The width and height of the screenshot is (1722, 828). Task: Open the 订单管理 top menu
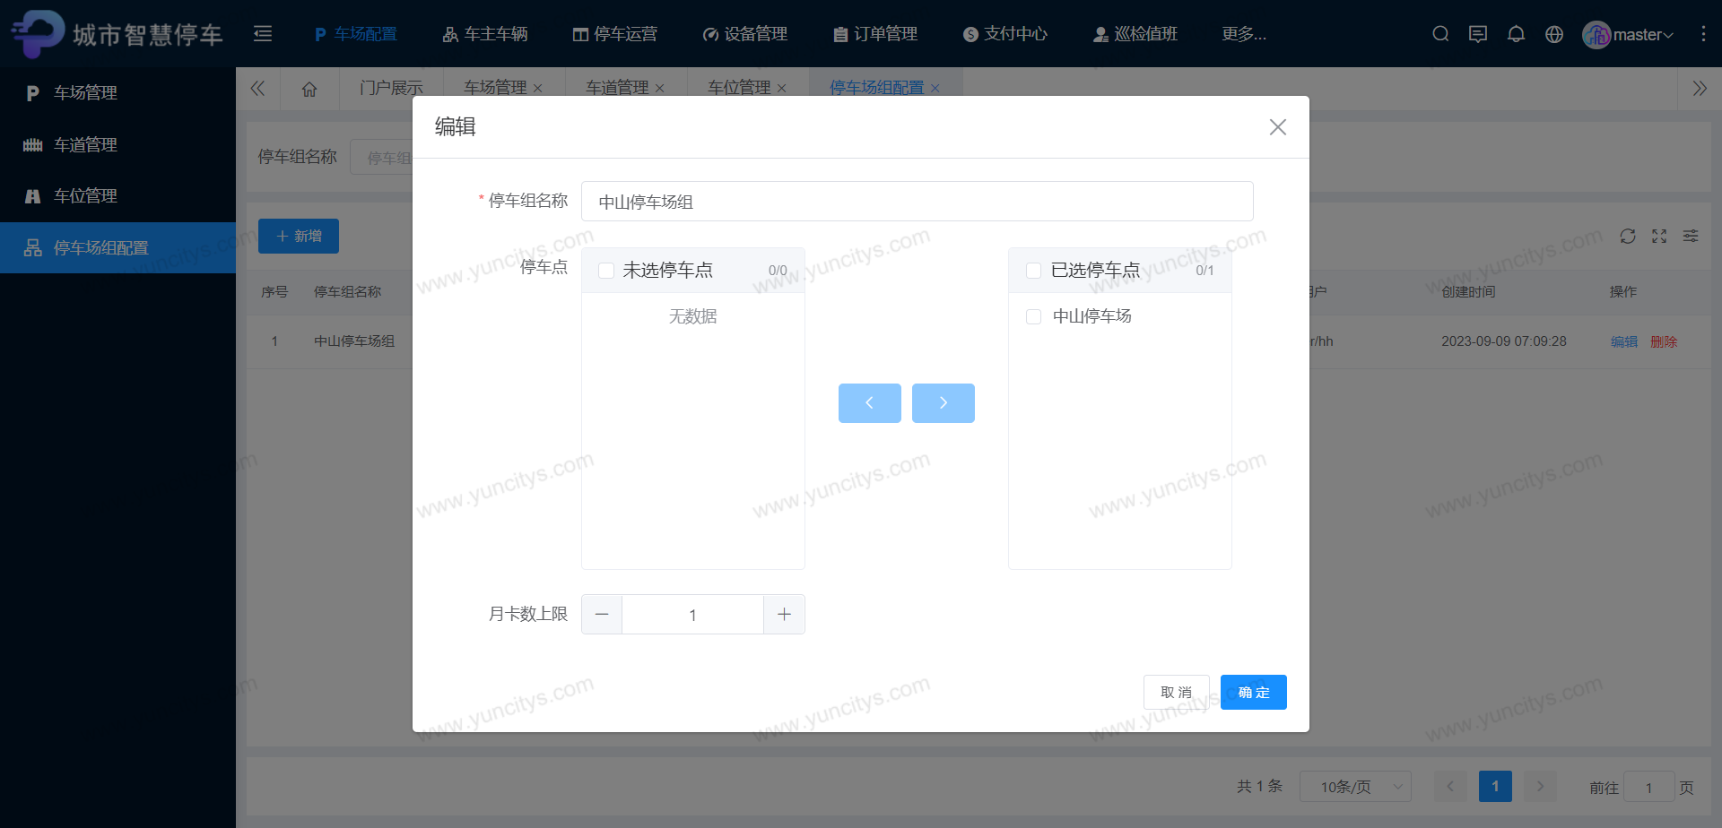(x=875, y=34)
